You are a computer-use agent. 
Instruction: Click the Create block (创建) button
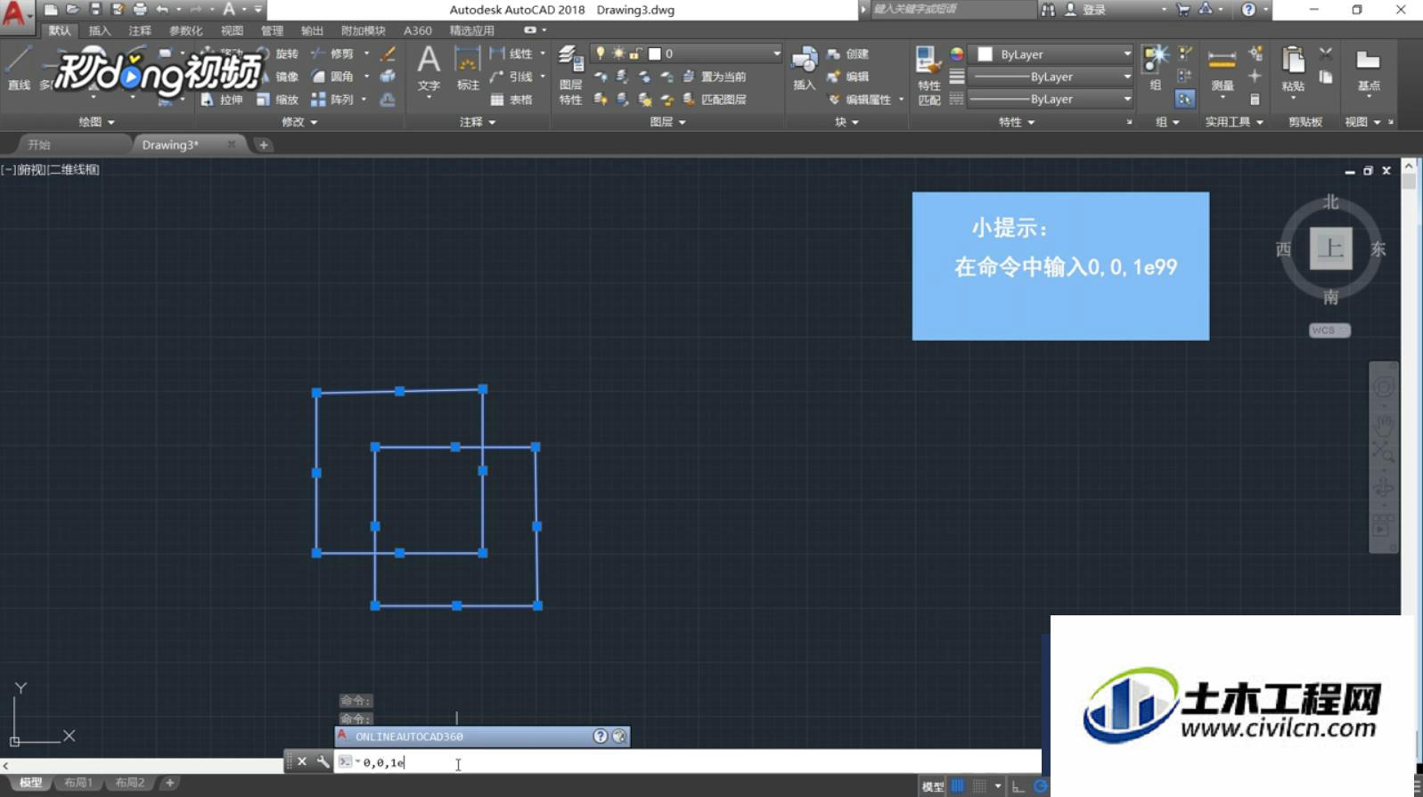(847, 53)
